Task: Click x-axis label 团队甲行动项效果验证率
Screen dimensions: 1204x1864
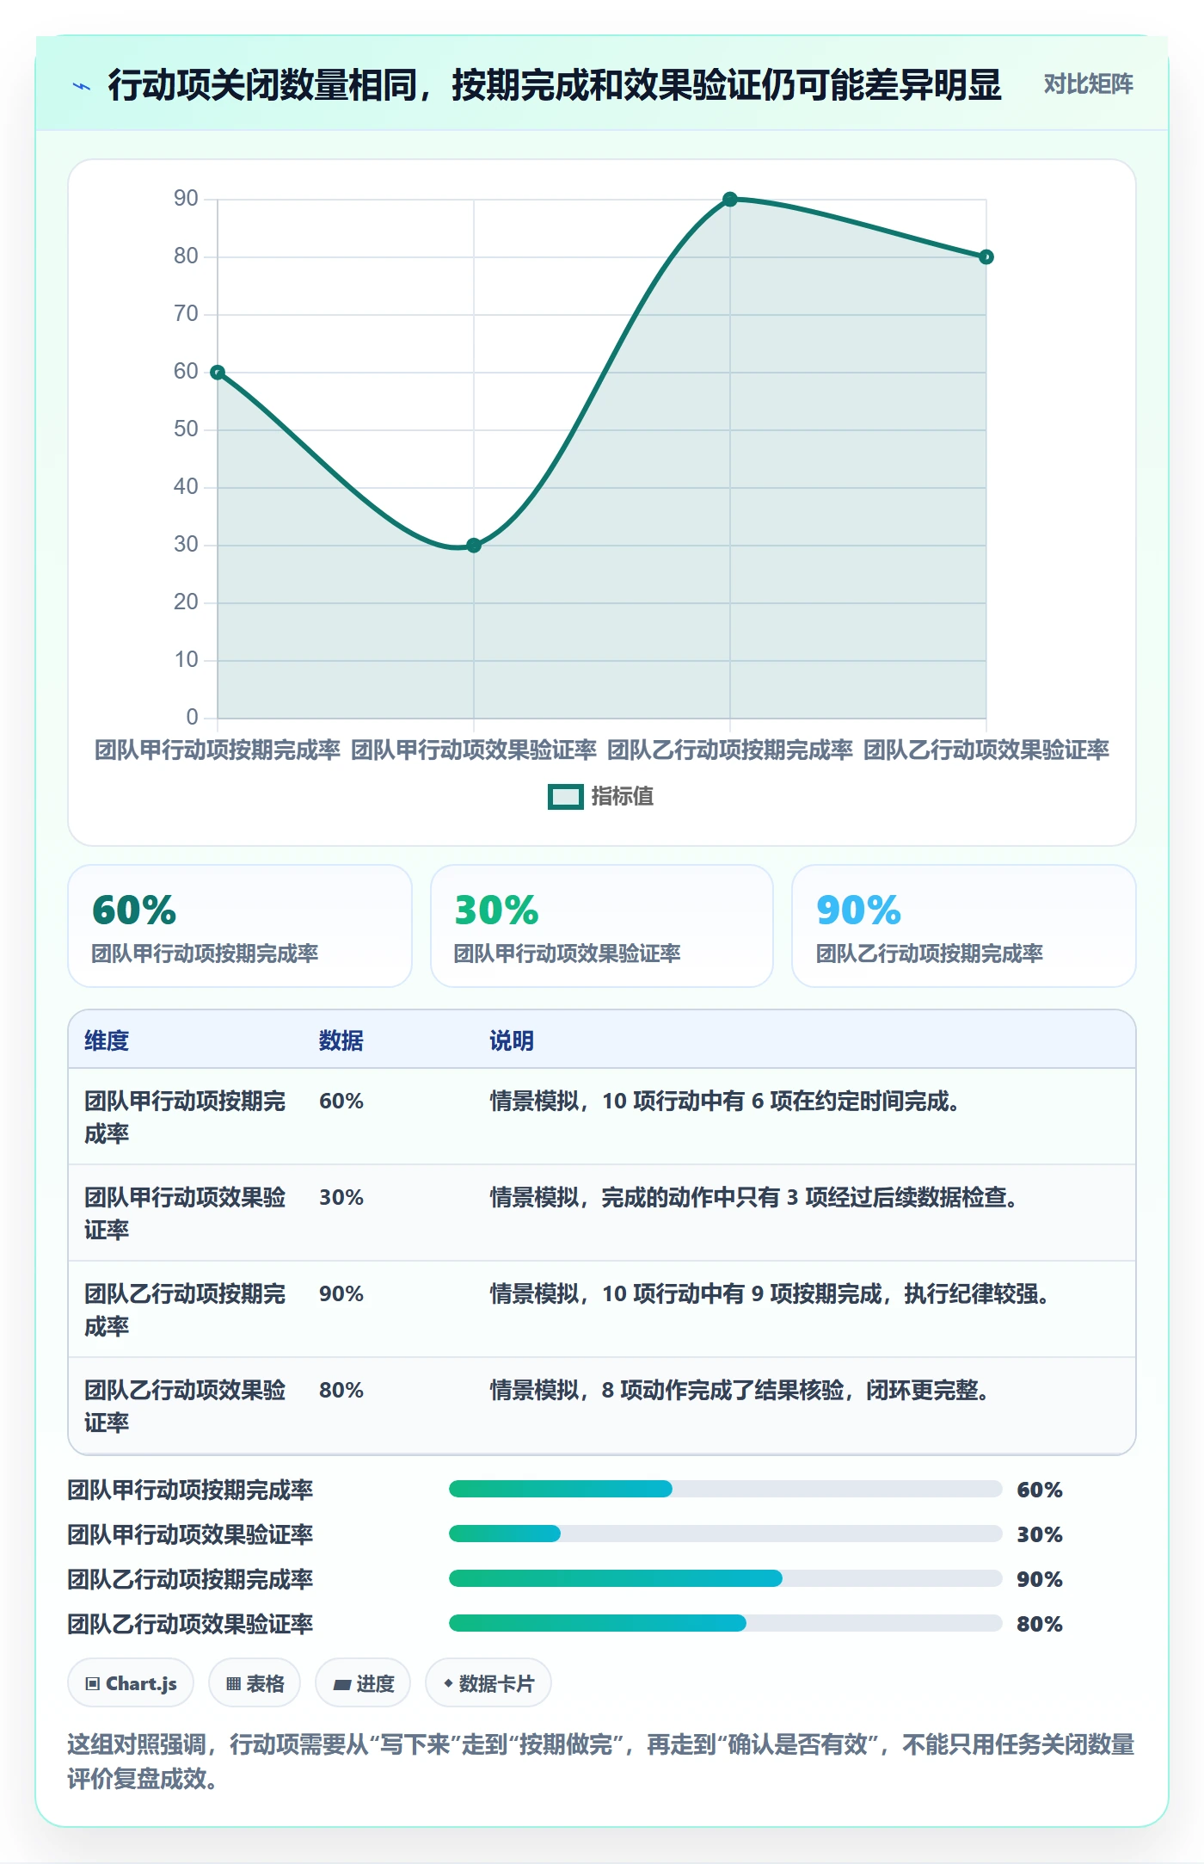Action: click(x=474, y=750)
